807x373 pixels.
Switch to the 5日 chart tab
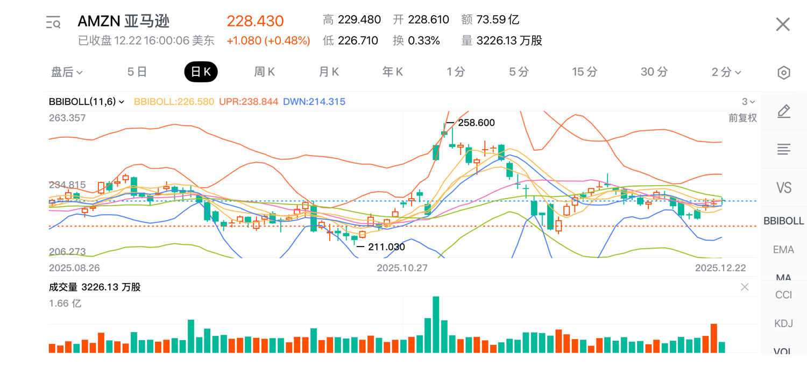pos(137,72)
